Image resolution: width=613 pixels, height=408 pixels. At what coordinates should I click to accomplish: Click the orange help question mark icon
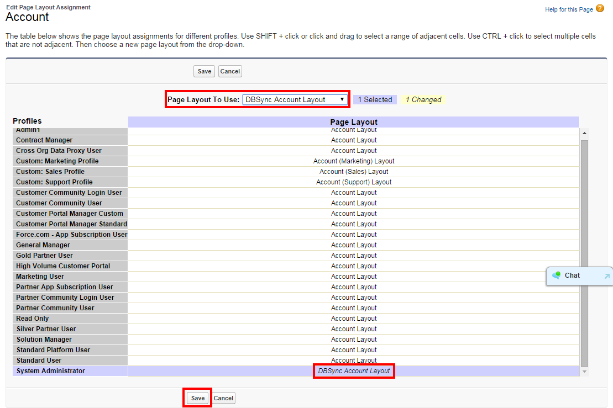(600, 8)
